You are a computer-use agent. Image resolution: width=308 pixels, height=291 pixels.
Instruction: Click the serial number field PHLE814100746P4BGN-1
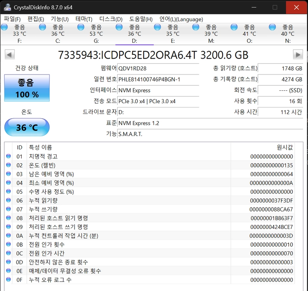pyautogui.click(x=158, y=79)
